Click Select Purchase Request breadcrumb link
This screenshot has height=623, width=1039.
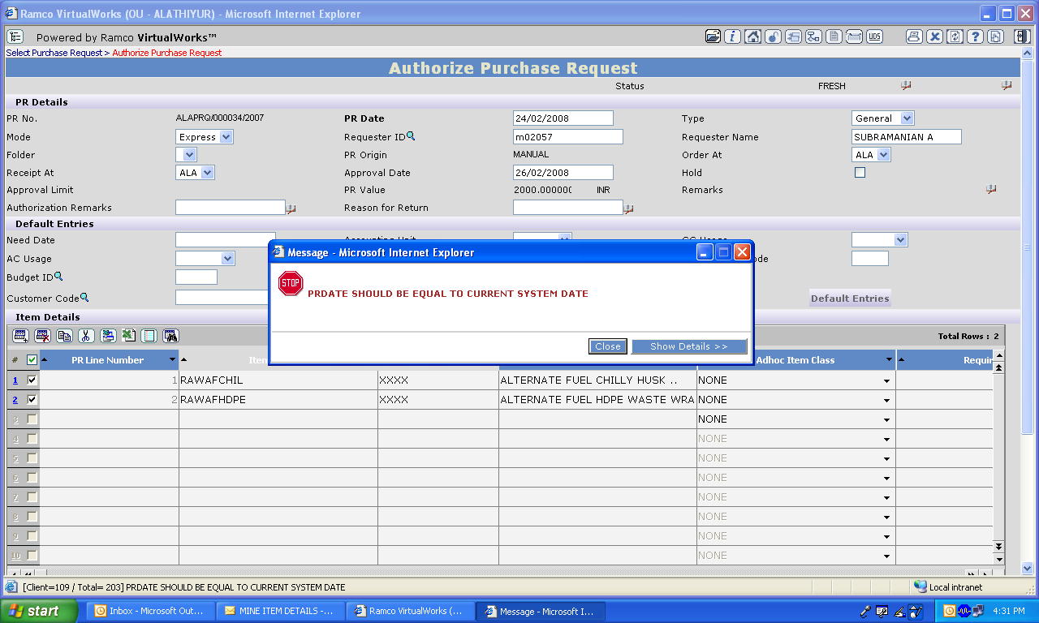(54, 53)
